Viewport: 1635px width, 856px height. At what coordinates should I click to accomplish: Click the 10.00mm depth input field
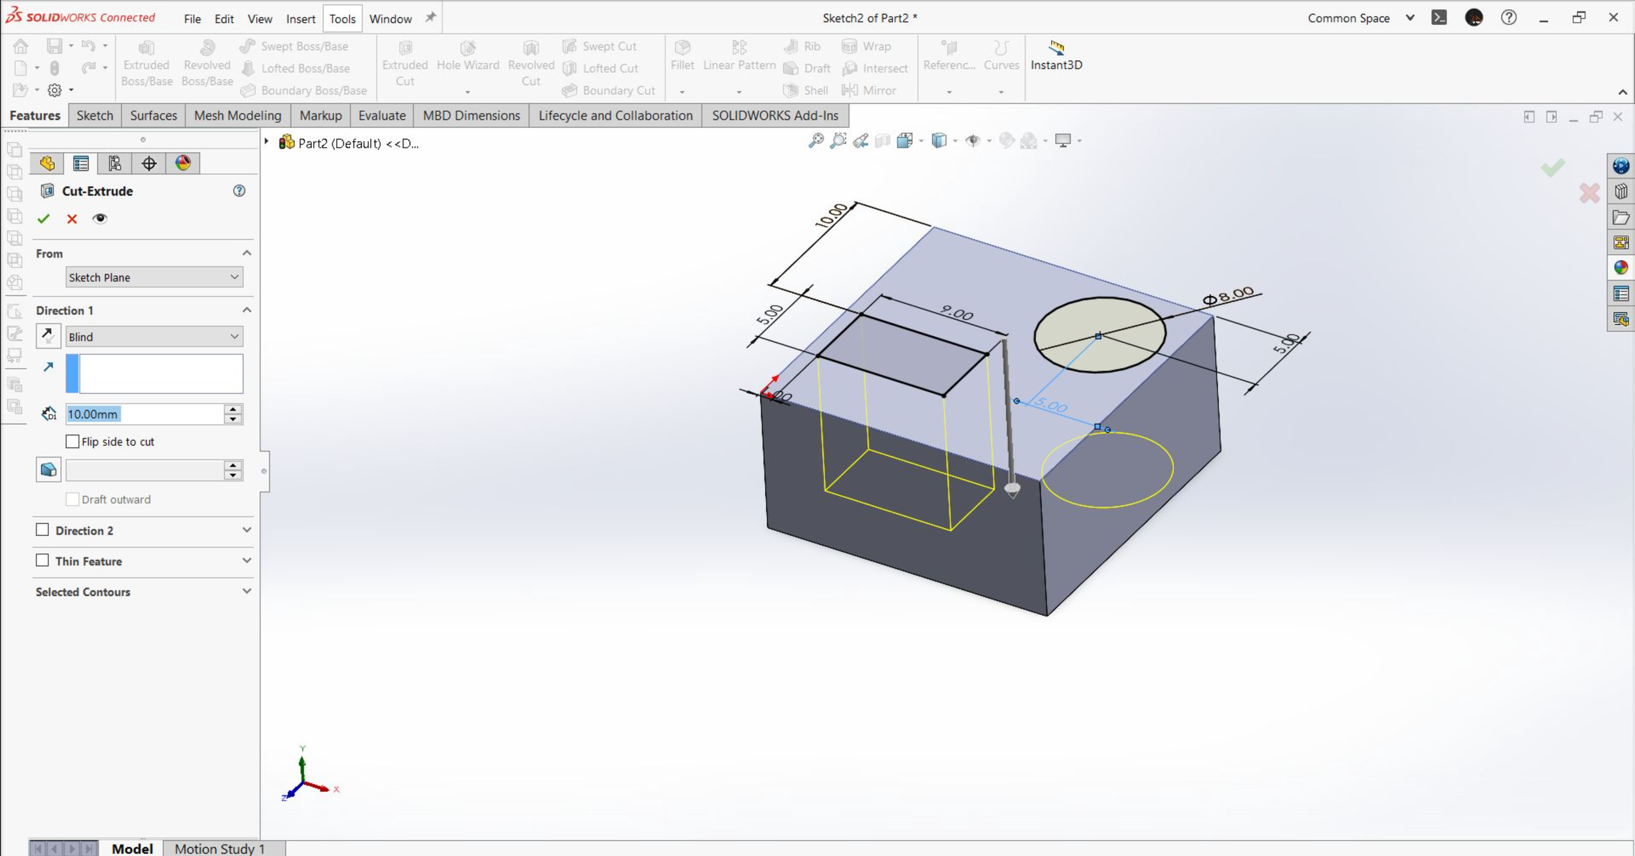144,414
